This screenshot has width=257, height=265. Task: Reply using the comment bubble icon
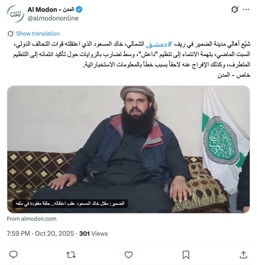tap(13, 255)
